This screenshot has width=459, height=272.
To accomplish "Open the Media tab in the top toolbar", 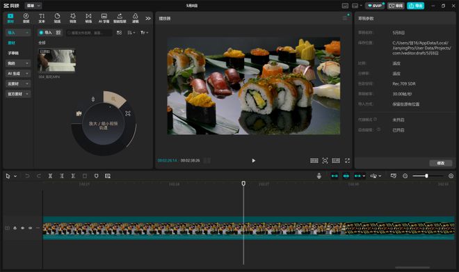I will coord(10,18).
